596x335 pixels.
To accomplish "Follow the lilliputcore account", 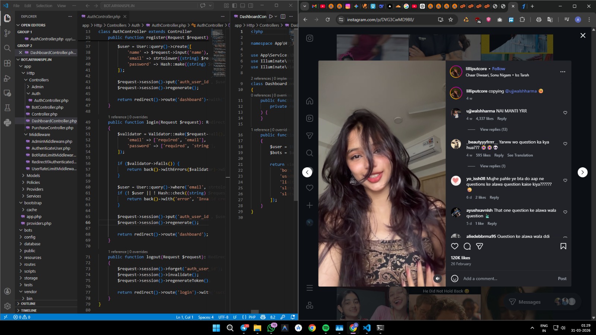I will point(498,69).
